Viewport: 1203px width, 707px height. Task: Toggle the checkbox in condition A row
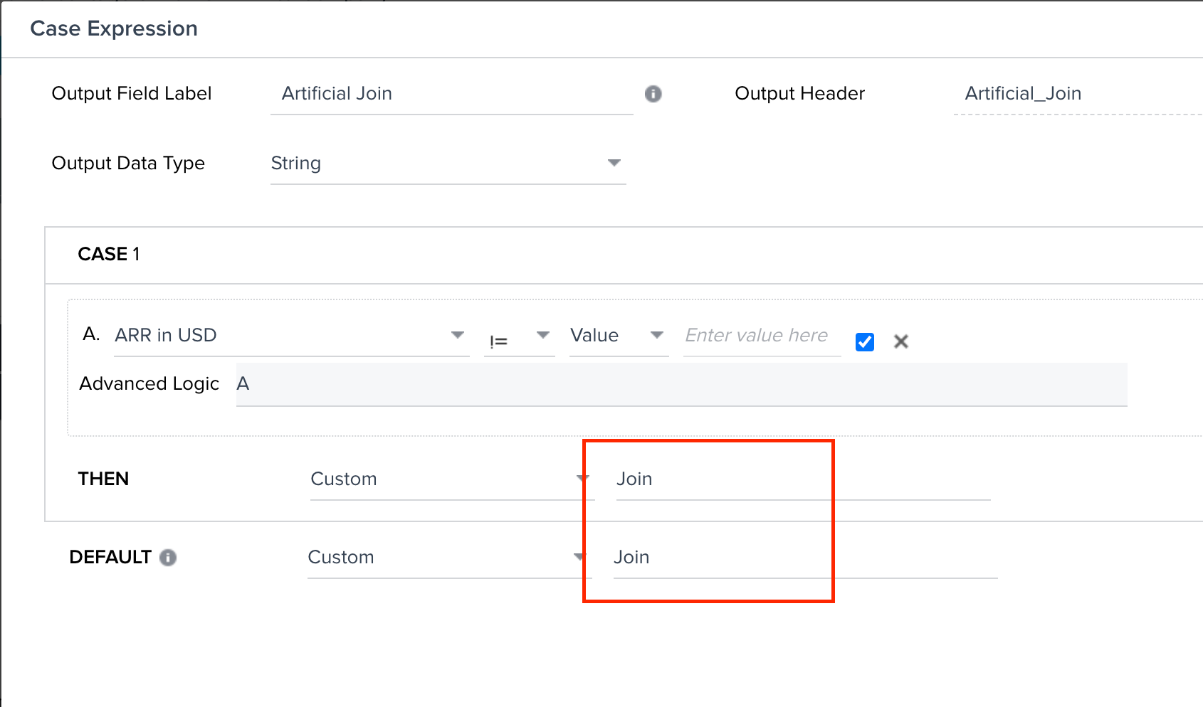865,342
